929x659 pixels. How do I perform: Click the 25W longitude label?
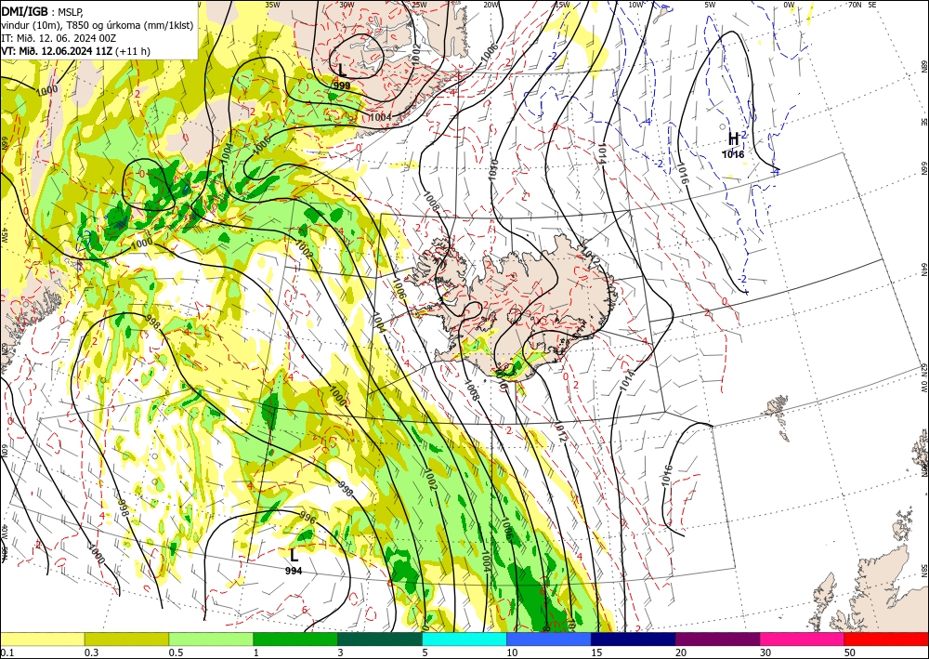coord(419,5)
